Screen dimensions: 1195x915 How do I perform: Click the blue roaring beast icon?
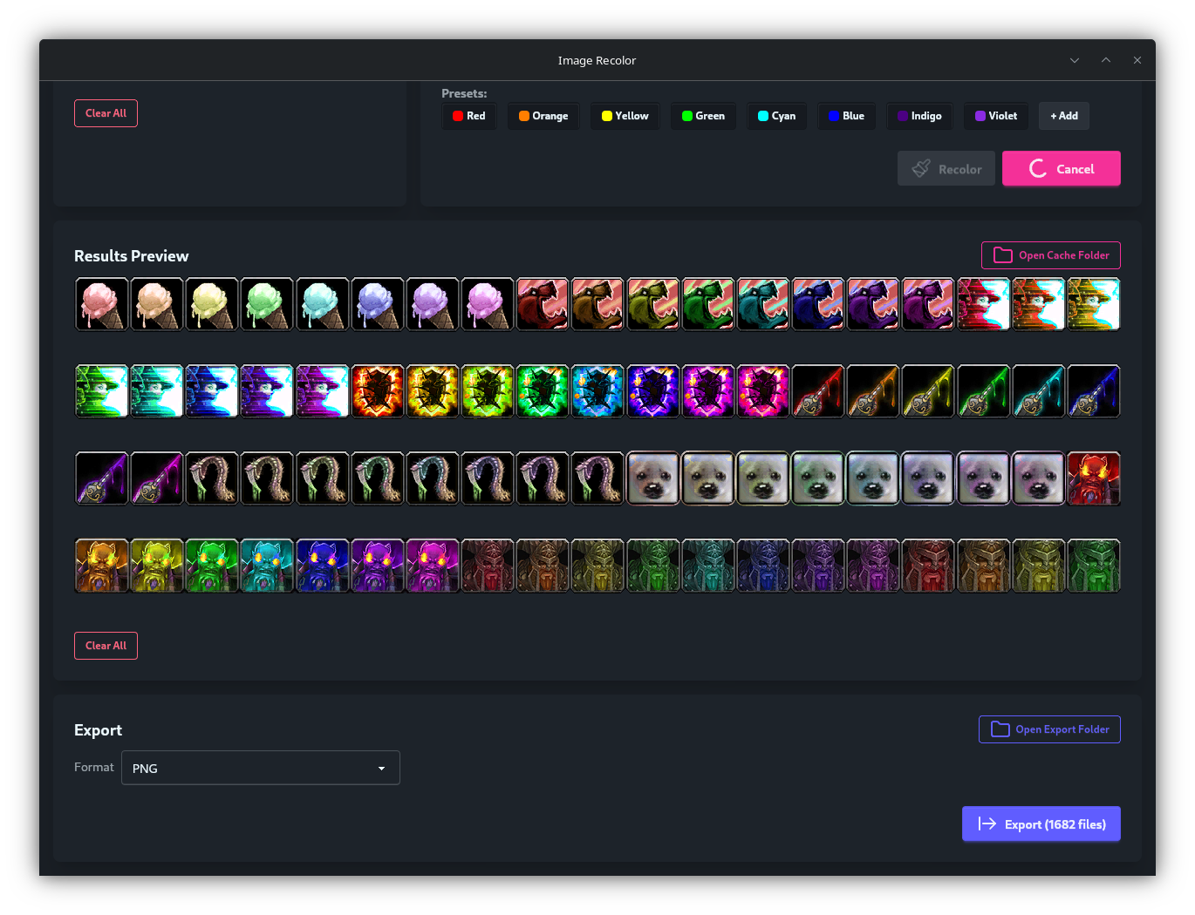coord(818,304)
